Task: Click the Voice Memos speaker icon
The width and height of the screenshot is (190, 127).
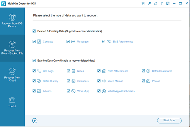Action: 104,81
